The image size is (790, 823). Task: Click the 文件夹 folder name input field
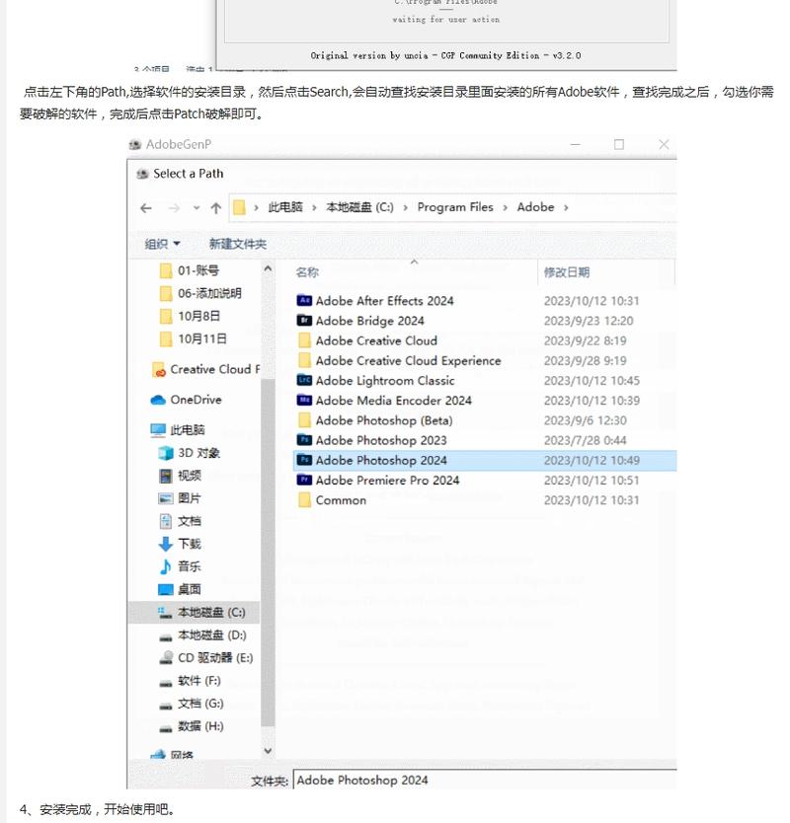[x=484, y=780]
